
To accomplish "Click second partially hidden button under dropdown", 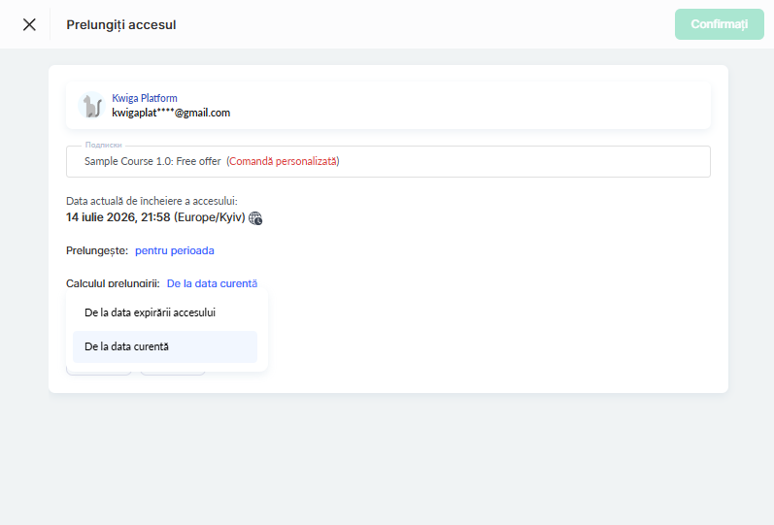I will click(x=173, y=373).
